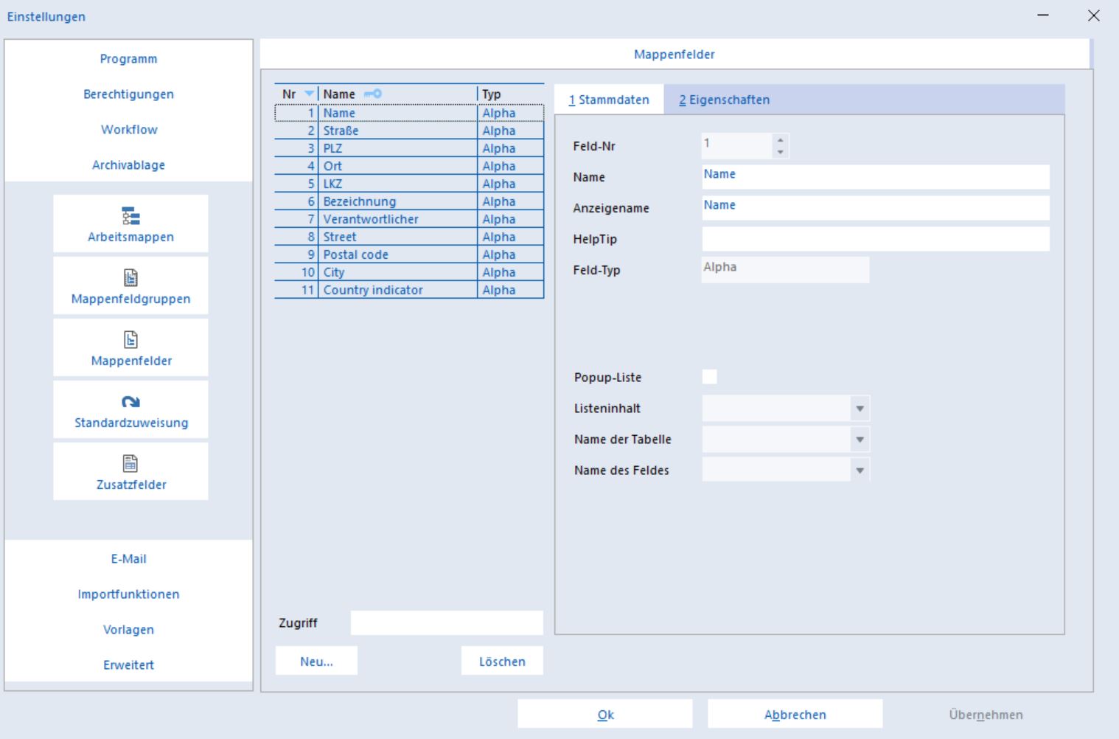This screenshot has width=1119, height=739.
Task: Confirm with the Ok button
Action: coord(605,715)
